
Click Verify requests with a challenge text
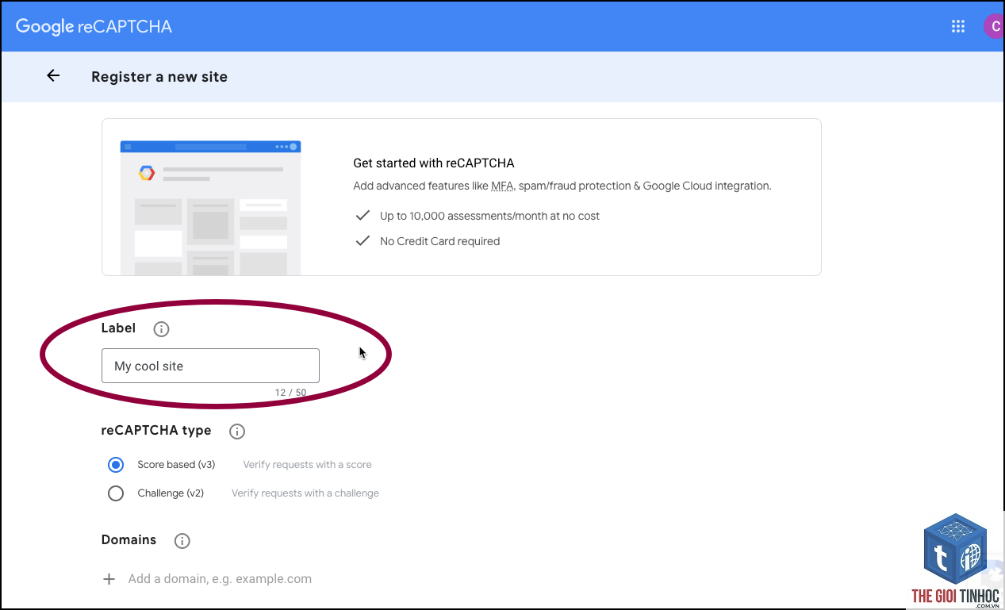(305, 493)
